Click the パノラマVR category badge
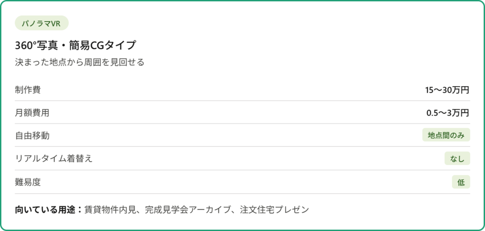The image size is (485, 231). pos(42,23)
